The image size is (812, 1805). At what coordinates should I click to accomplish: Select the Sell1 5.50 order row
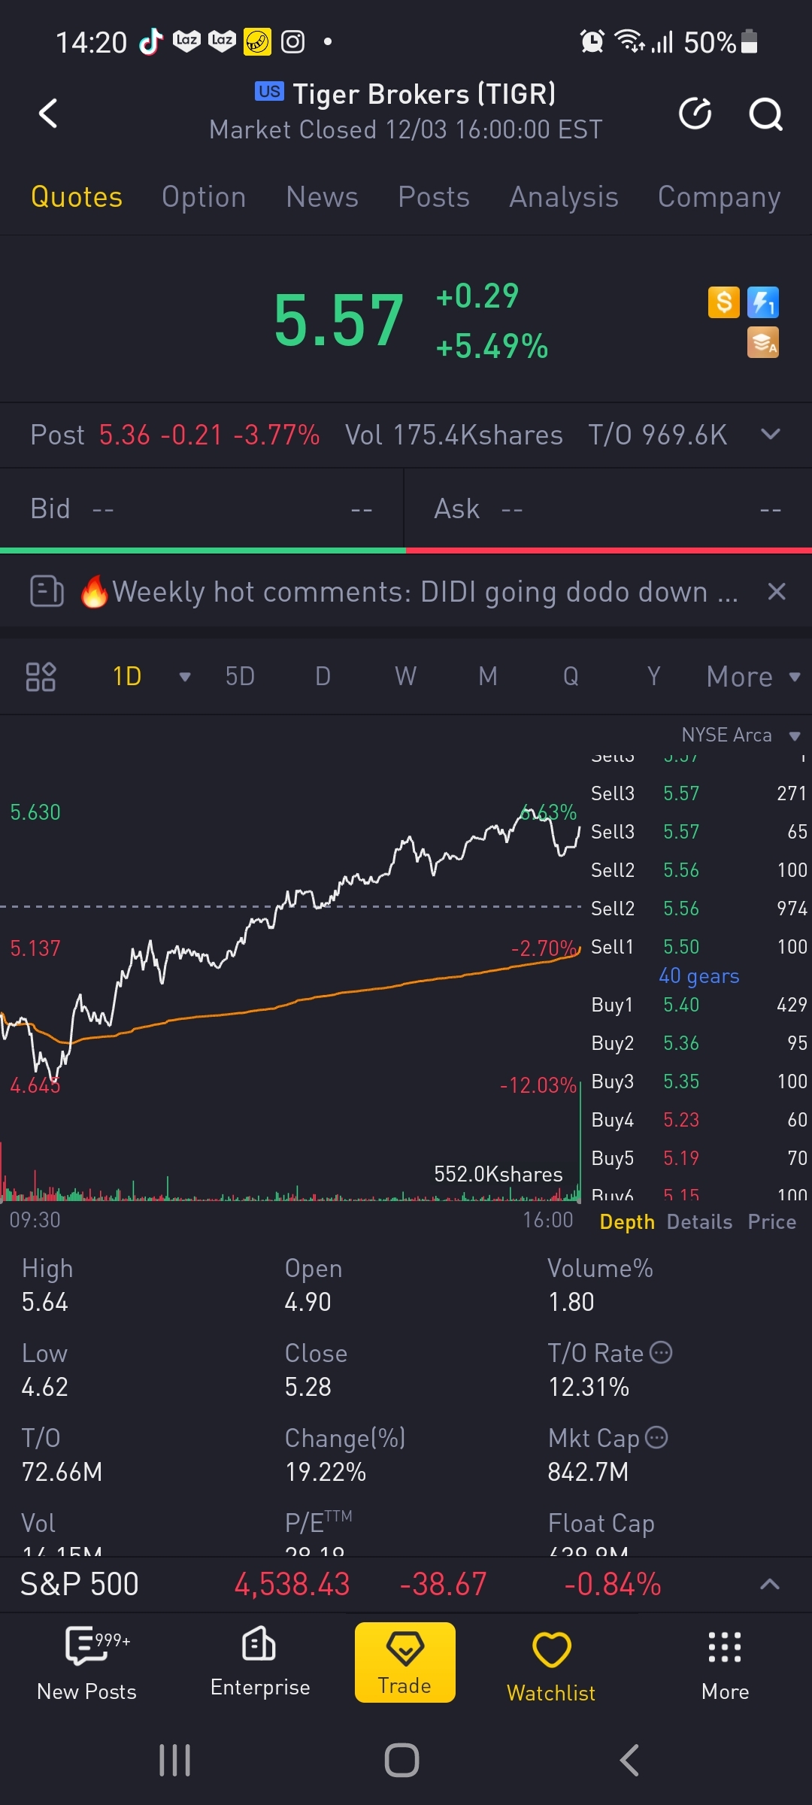tap(698, 947)
